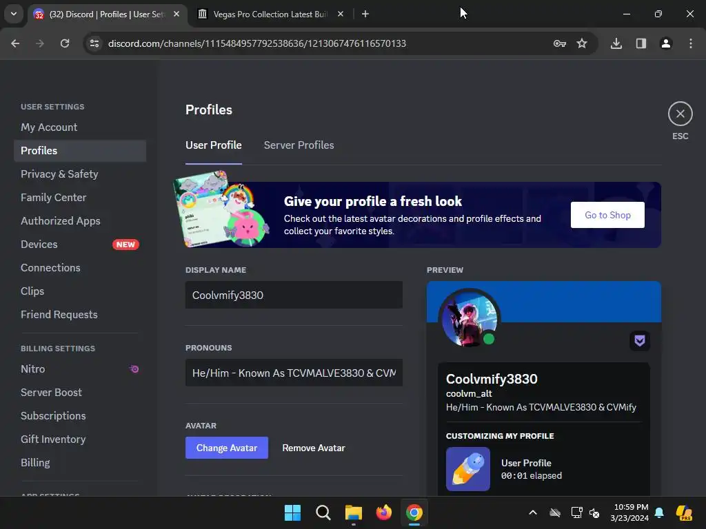
Task: Click the browser address bar URL
Action: [257, 43]
